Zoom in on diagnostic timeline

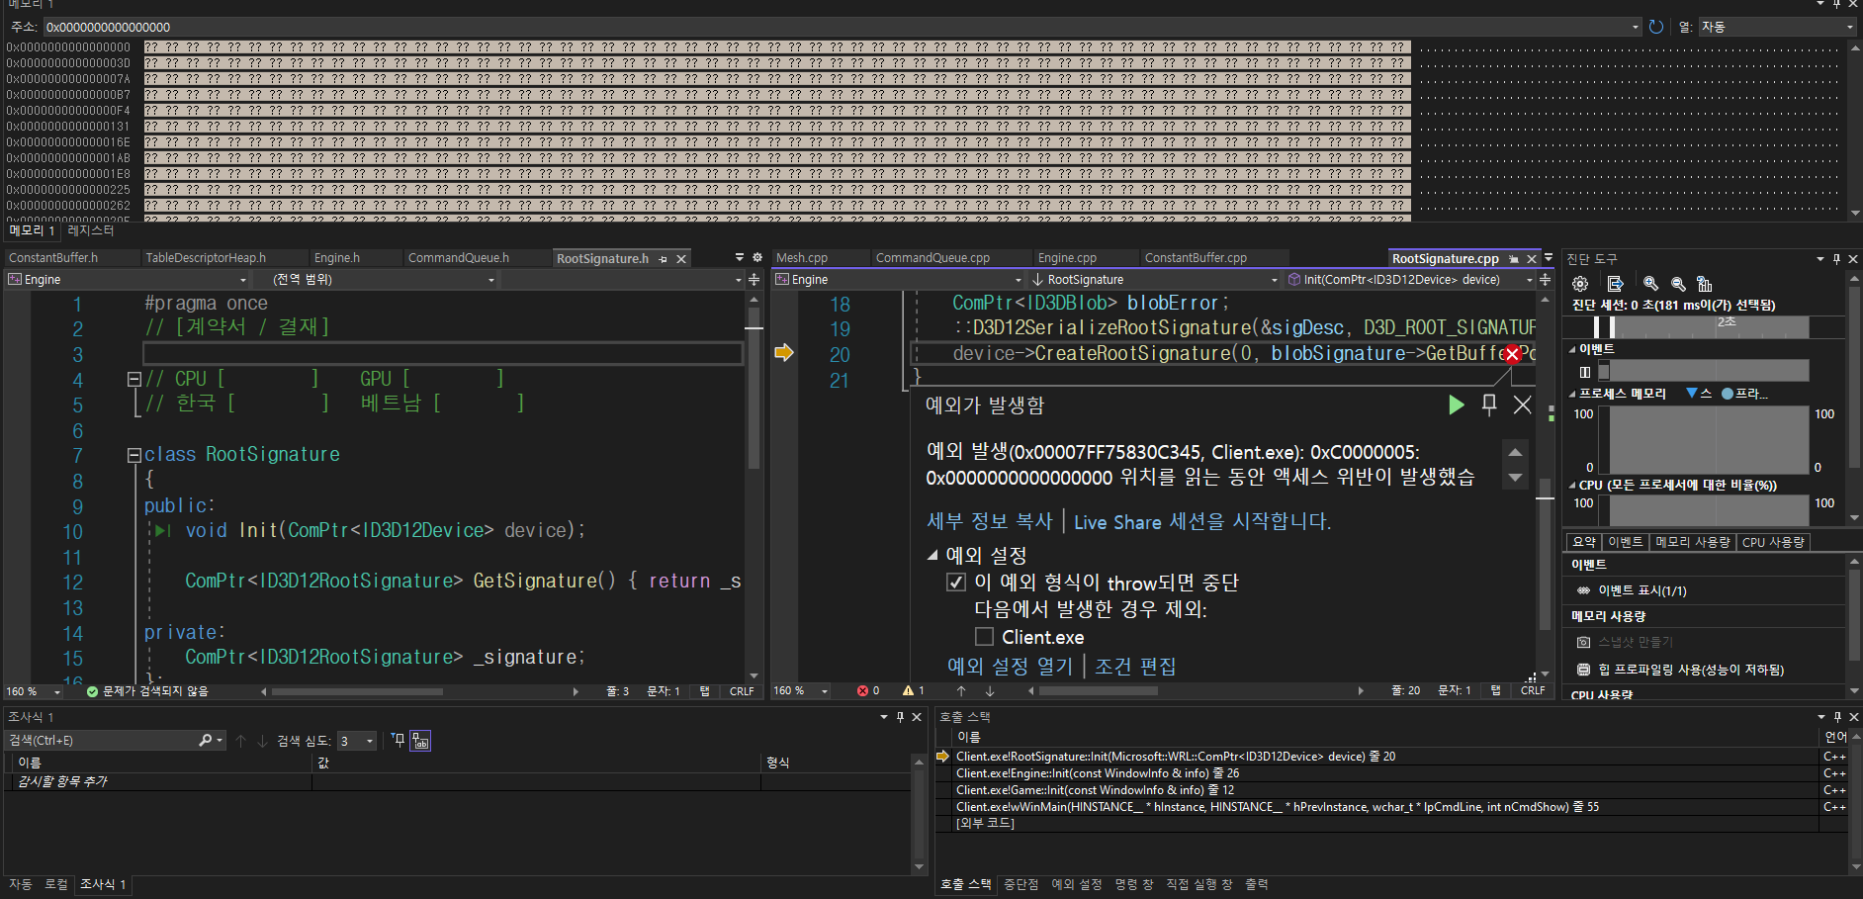point(1650,284)
